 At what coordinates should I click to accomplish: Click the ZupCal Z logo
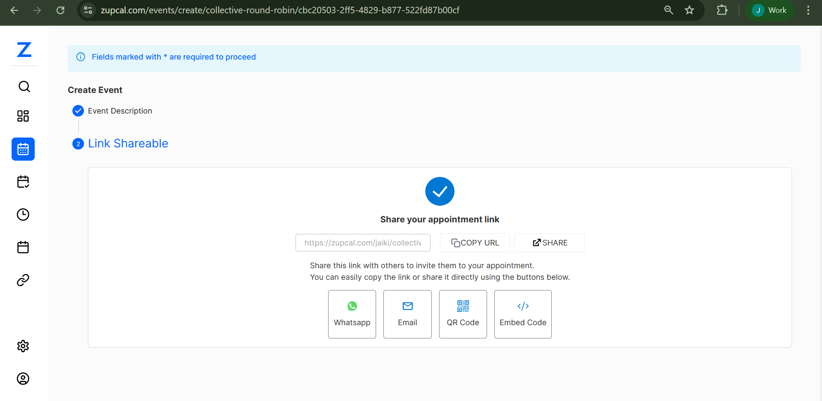[24, 50]
